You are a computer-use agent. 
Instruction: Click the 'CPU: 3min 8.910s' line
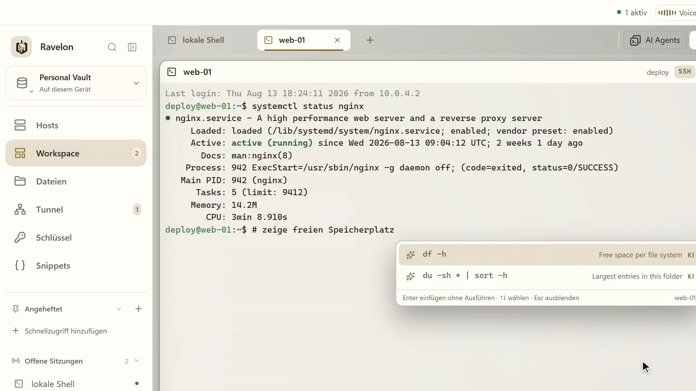(246, 217)
